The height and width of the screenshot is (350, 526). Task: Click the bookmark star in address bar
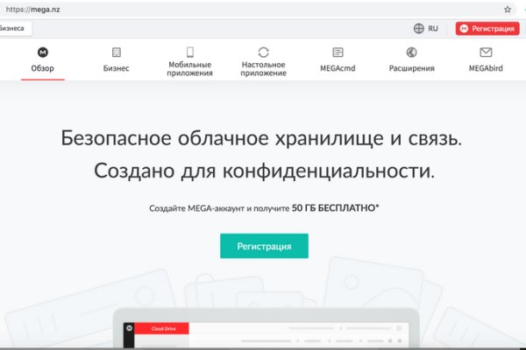(507, 9)
